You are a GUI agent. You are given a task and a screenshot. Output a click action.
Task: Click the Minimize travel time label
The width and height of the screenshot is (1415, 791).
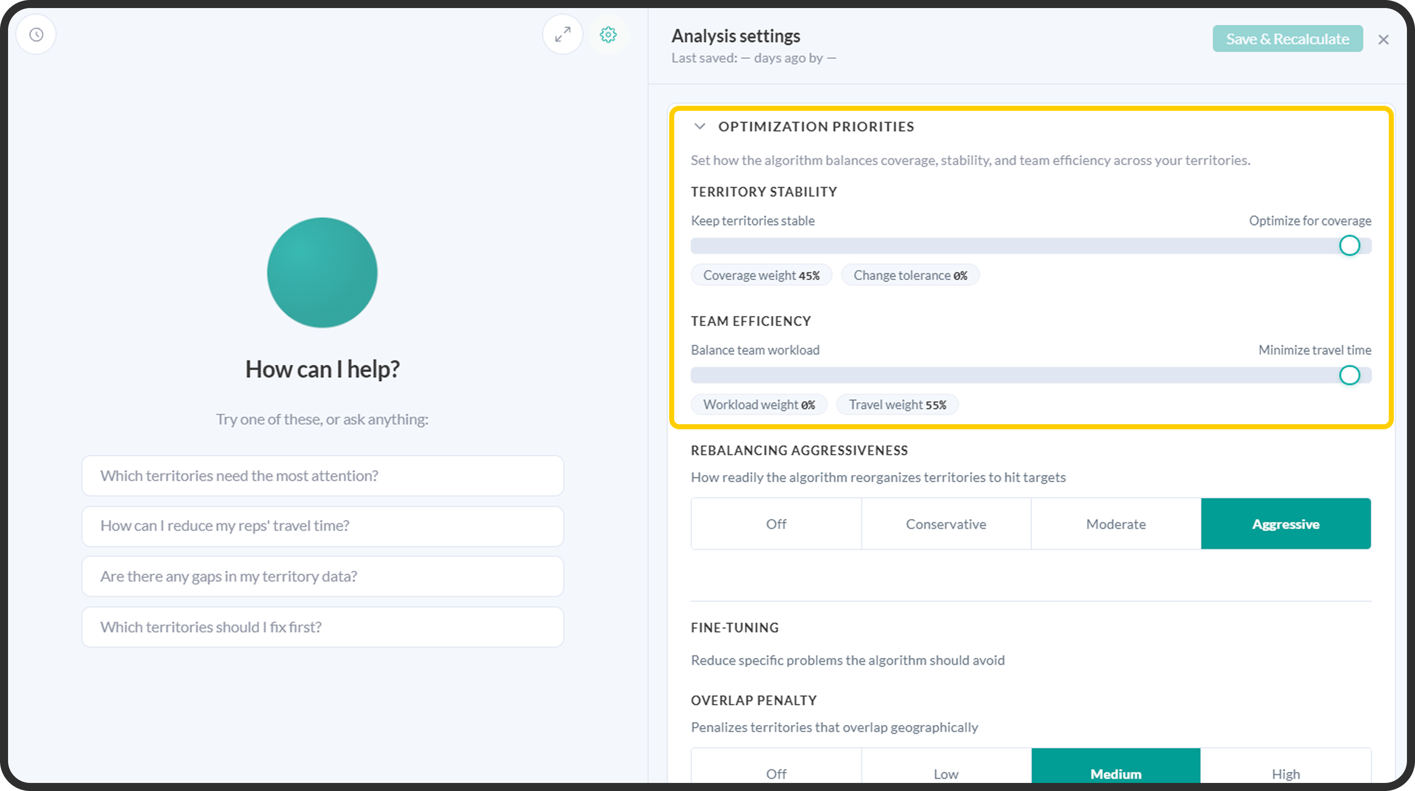[1315, 350]
